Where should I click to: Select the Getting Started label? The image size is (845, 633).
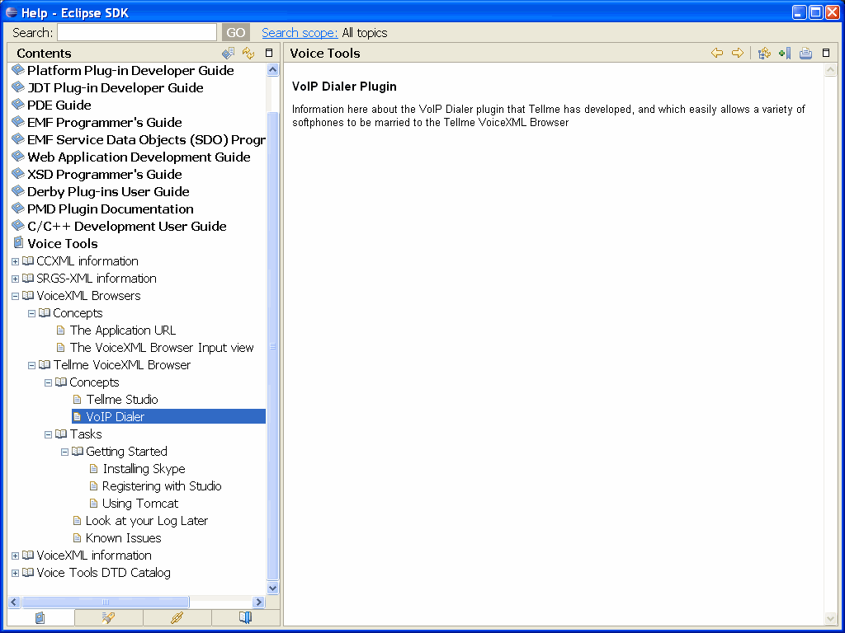[x=126, y=451]
